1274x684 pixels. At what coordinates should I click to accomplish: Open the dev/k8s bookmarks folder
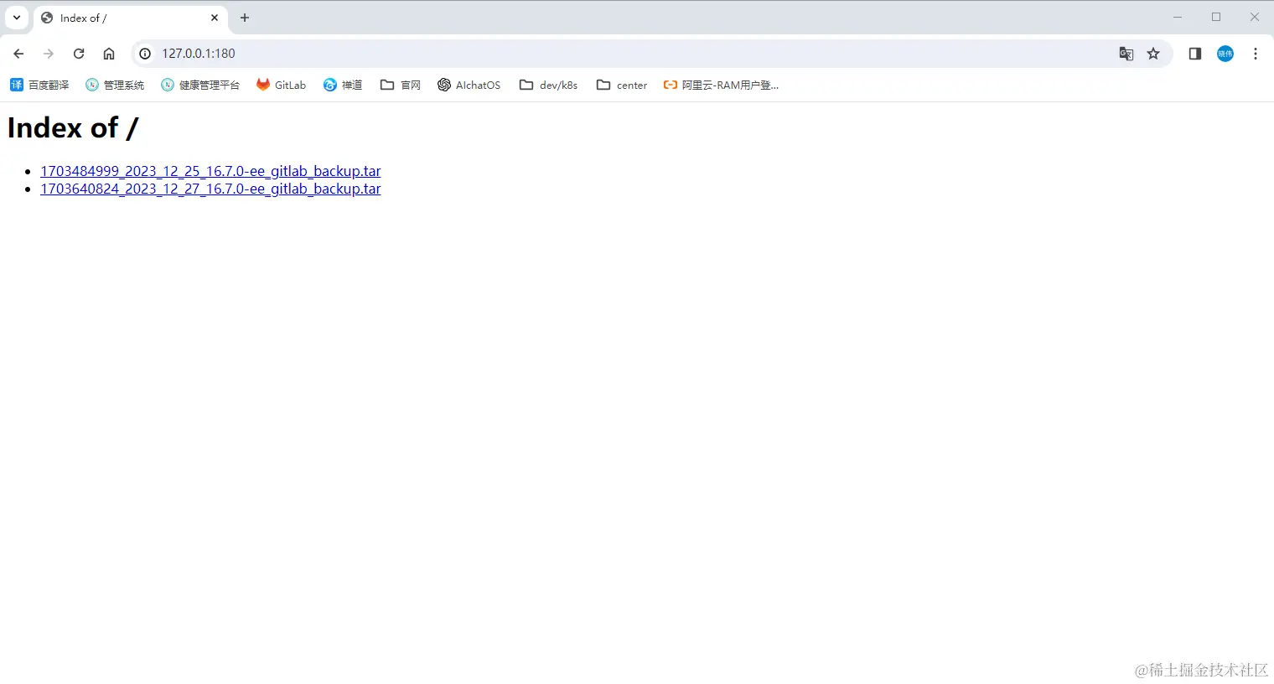[x=548, y=85]
